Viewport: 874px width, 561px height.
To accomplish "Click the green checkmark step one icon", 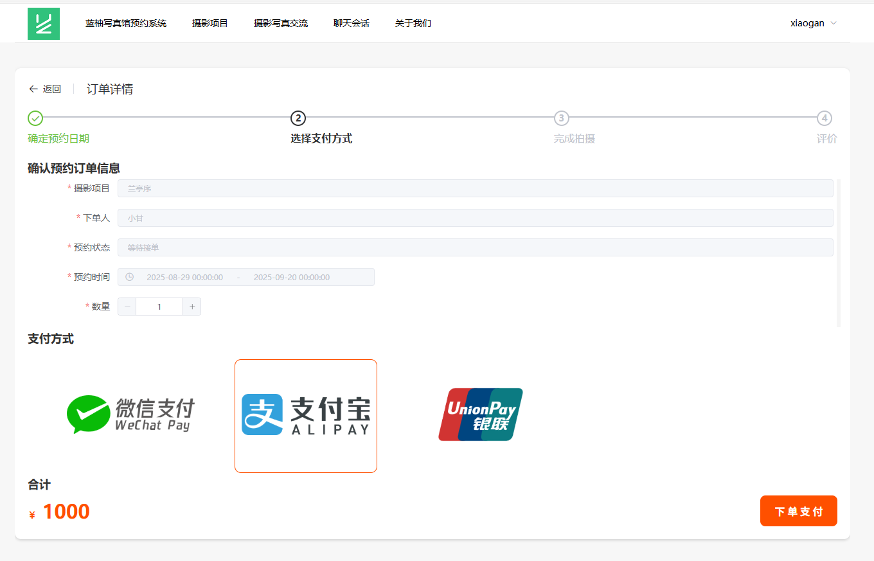I will tap(35, 118).
